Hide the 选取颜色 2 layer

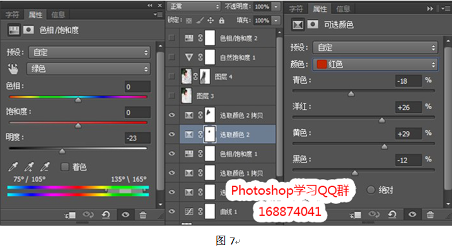point(172,134)
